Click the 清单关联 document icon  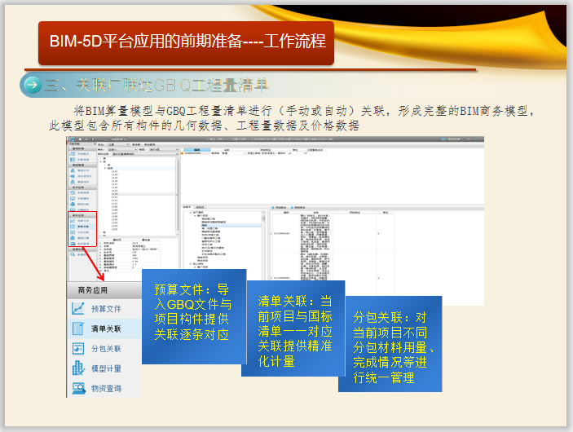tap(78, 329)
